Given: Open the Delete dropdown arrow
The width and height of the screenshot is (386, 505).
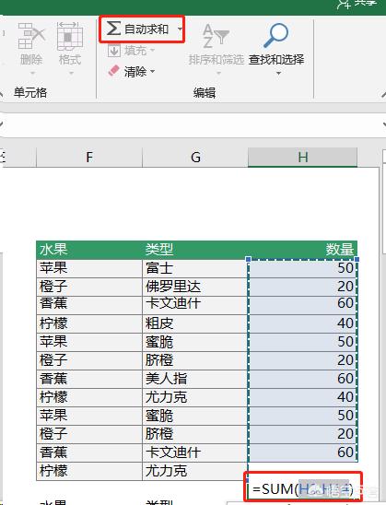Looking at the screenshot, I should (32, 74).
